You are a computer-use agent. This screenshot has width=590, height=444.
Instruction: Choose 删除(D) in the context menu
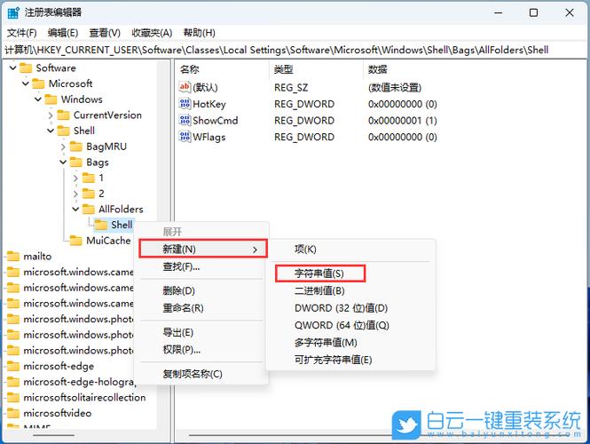coord(201,290)
